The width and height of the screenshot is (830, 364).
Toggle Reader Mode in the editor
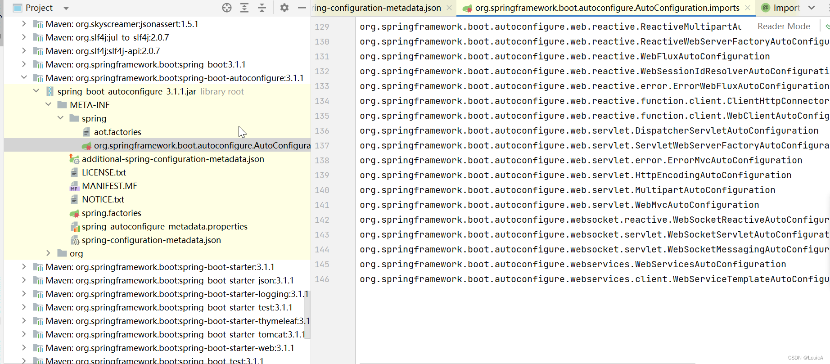coord(784,26)
